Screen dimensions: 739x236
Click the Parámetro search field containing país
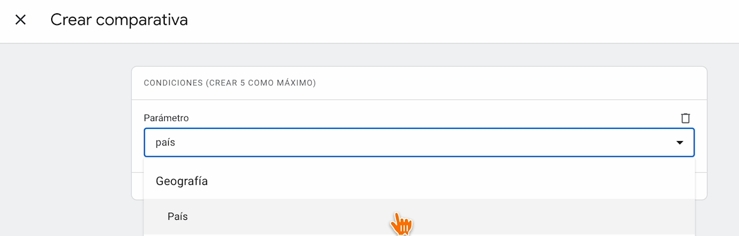pos(390,143)
